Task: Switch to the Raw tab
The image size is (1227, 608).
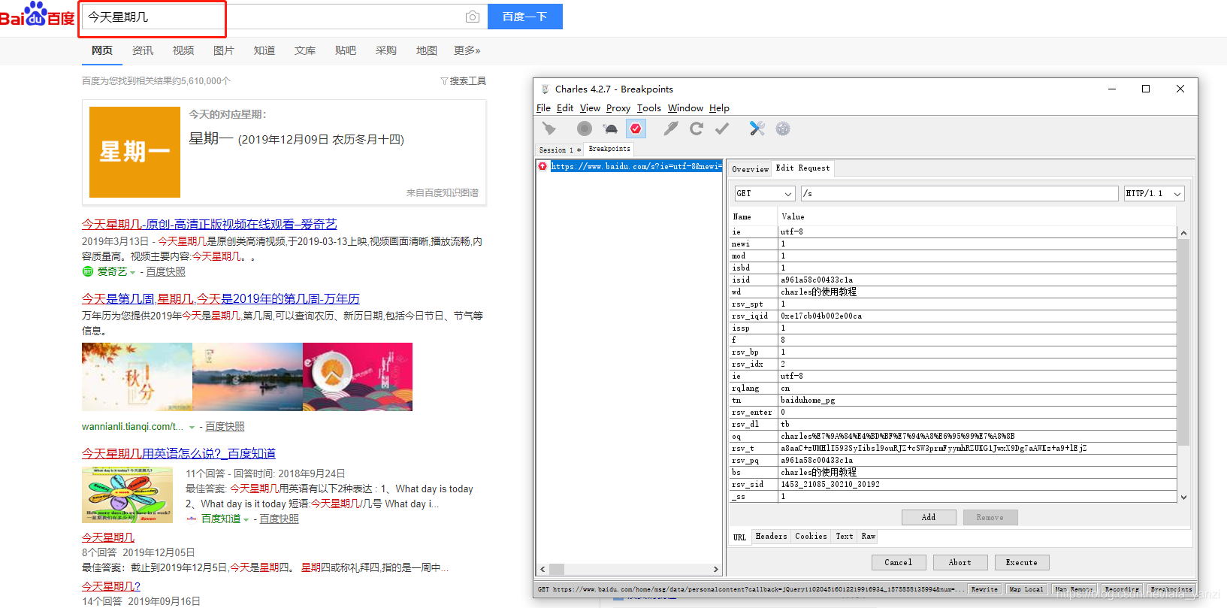Action: coord(869,537)
